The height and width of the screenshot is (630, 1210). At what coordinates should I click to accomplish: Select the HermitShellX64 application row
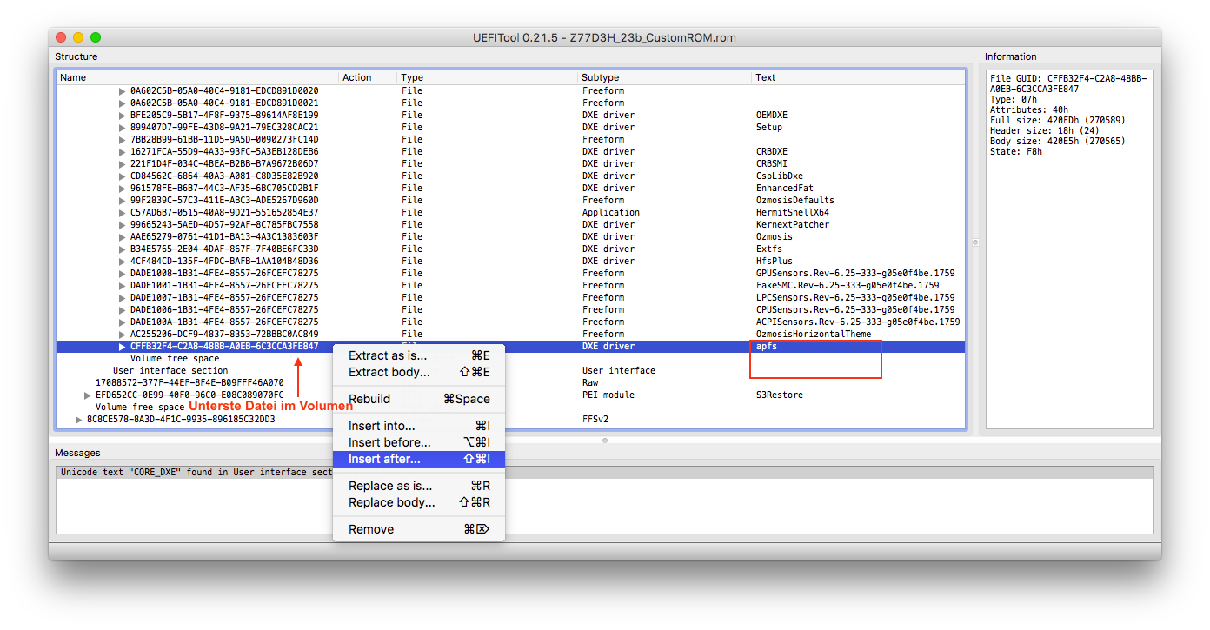pos(224,212)
